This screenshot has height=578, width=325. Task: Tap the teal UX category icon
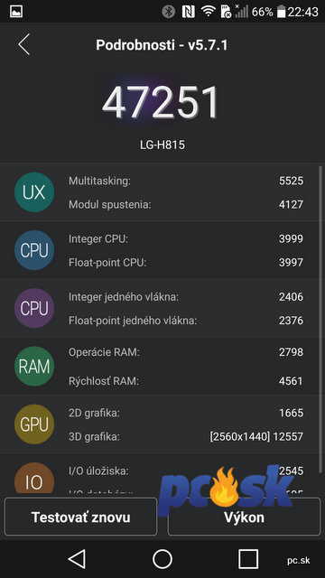point(34,192)
